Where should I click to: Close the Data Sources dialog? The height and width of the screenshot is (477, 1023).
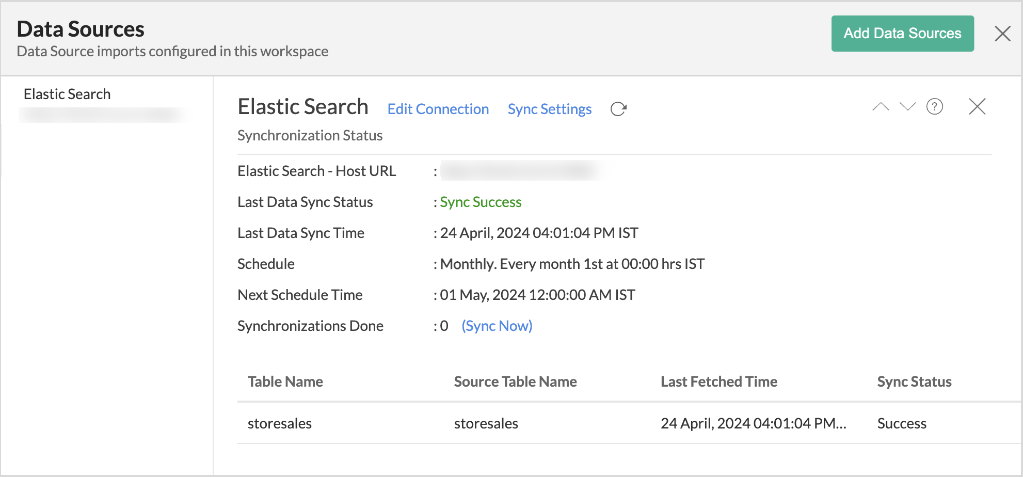[x=1002, y=34]
